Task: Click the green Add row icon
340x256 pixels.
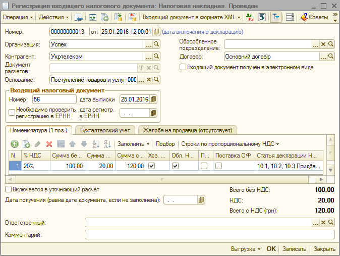Action: click(x=15, y=144)
